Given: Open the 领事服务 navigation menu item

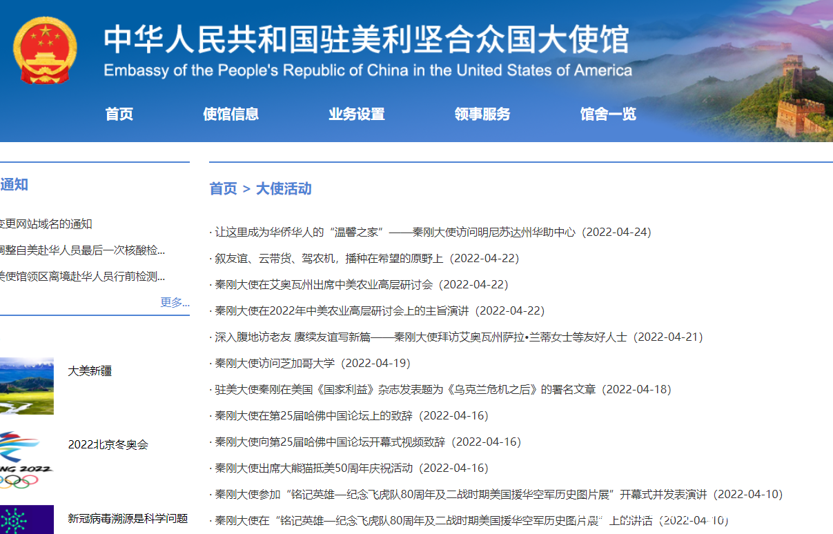Looking at the screenshot, I should (482, 115).
